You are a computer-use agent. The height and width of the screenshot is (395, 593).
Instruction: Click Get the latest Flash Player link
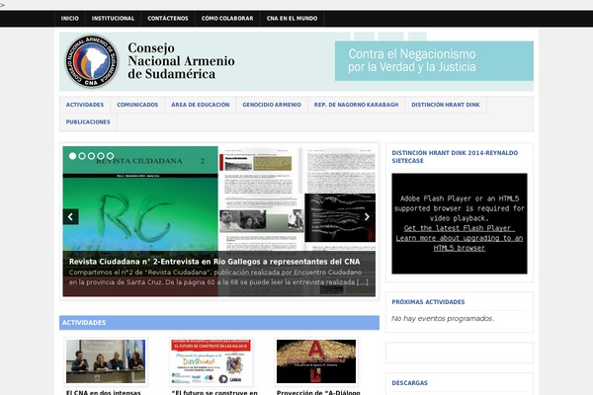(460, 228)
